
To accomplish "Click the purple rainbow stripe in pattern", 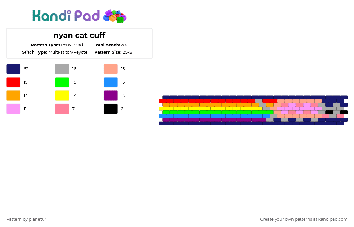I will [214, 120].
